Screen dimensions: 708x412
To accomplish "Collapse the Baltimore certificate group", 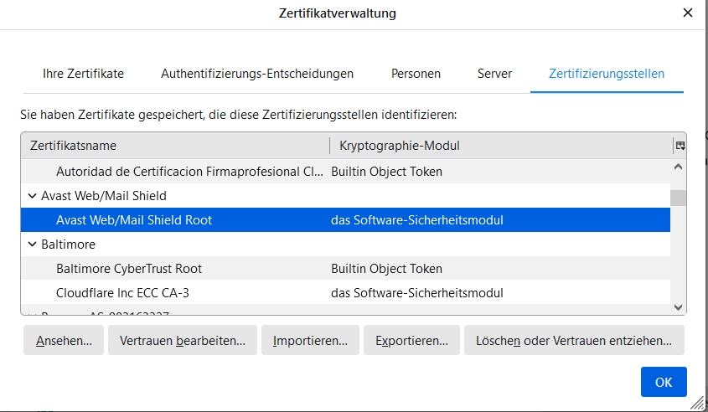I will (32, 245).
